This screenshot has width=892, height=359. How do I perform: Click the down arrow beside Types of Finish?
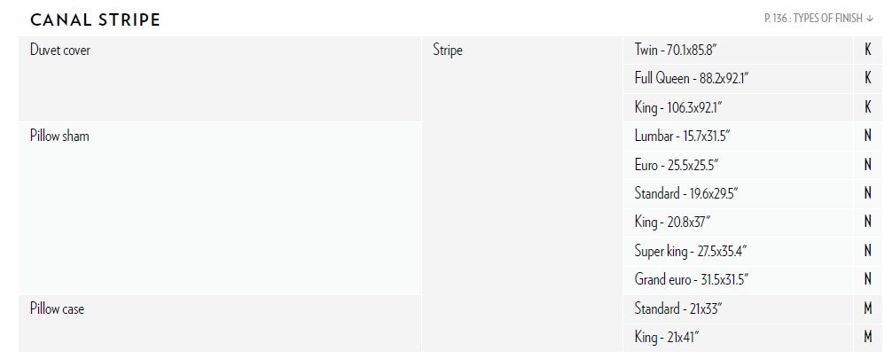click(870, 20)
